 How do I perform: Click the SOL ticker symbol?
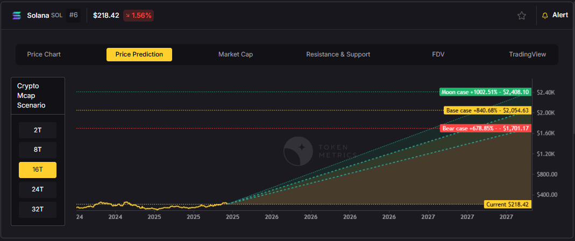[57, 16]
